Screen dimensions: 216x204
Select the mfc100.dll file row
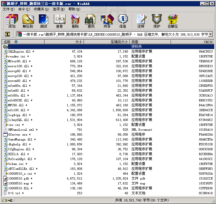pyautogui.click(x=108, y=110)
